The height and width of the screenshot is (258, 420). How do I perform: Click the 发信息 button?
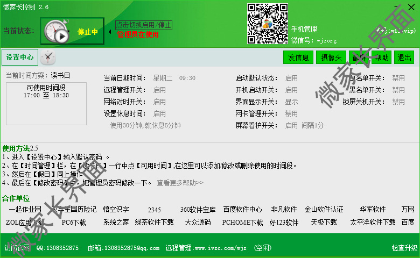click(298, 57)
